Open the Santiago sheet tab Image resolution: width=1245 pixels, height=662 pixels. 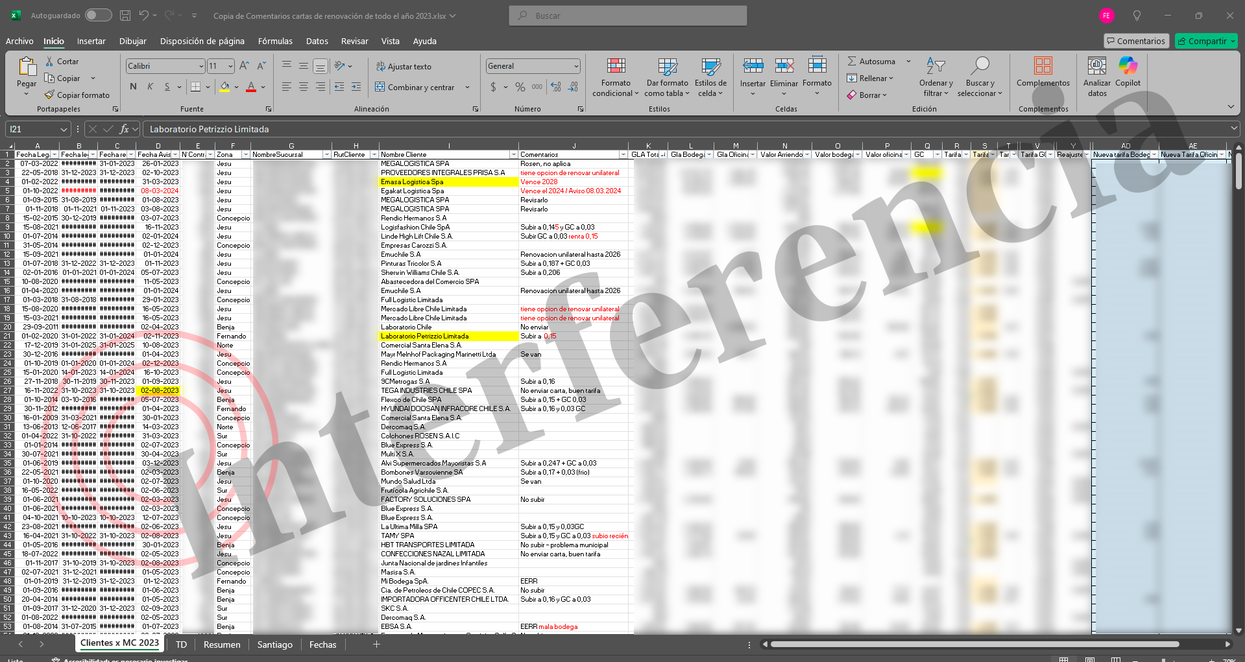pyautogui.click(x=275, y=644)
